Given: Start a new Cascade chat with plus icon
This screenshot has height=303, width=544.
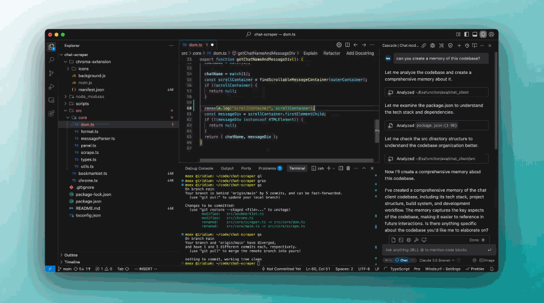Looking at the screenshot, I should tap(459, 45).
